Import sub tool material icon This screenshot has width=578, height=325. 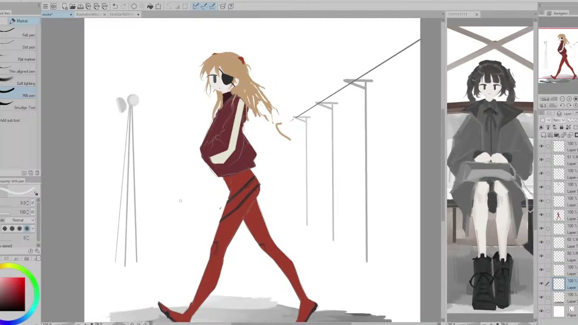tap(24, 173)
